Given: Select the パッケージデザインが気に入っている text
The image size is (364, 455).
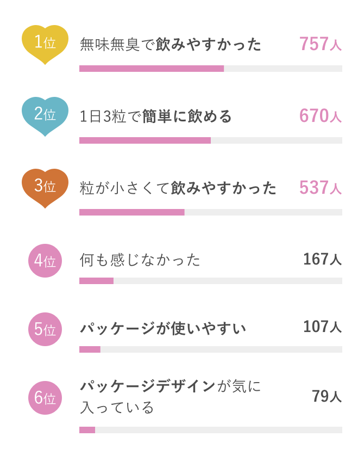Looking at the screenshot, I should (x=171, y=397).
